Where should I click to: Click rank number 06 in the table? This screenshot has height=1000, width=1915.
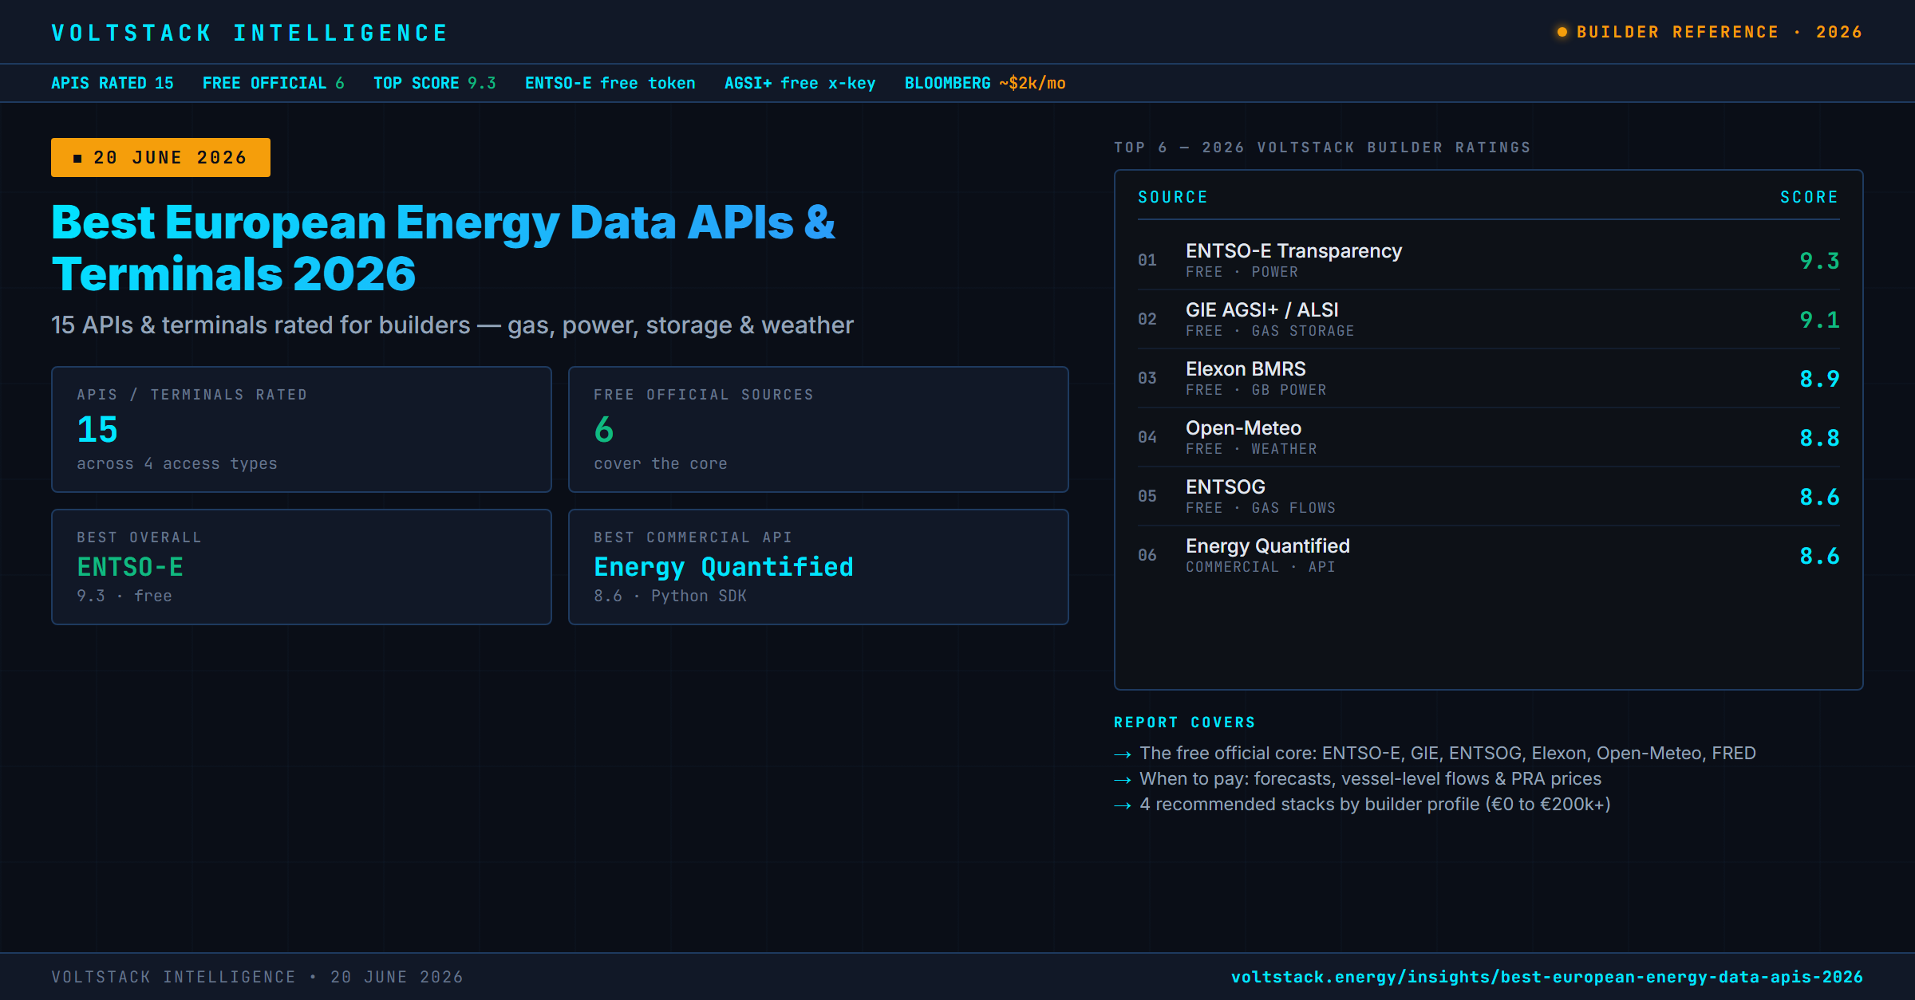[x=1147, y=555]
